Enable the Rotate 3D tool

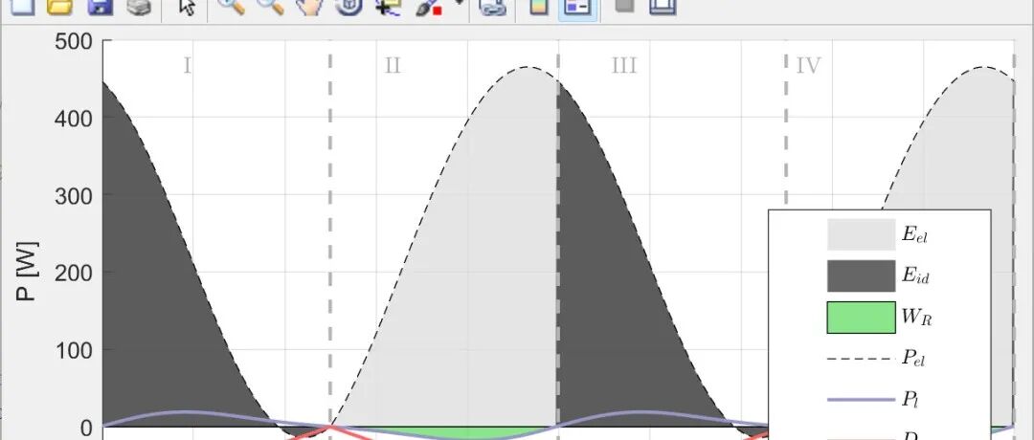[x=348, y=8]
